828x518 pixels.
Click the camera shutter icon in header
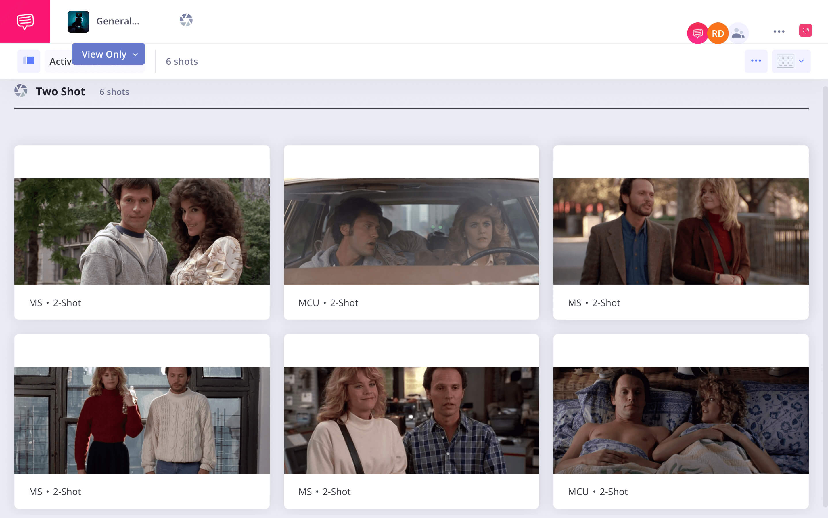[186, 20]
